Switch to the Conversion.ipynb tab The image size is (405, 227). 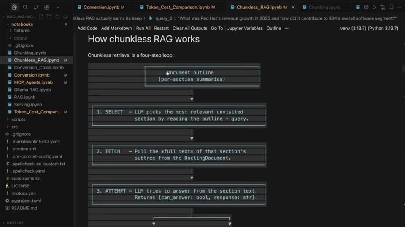click(101, 7)
